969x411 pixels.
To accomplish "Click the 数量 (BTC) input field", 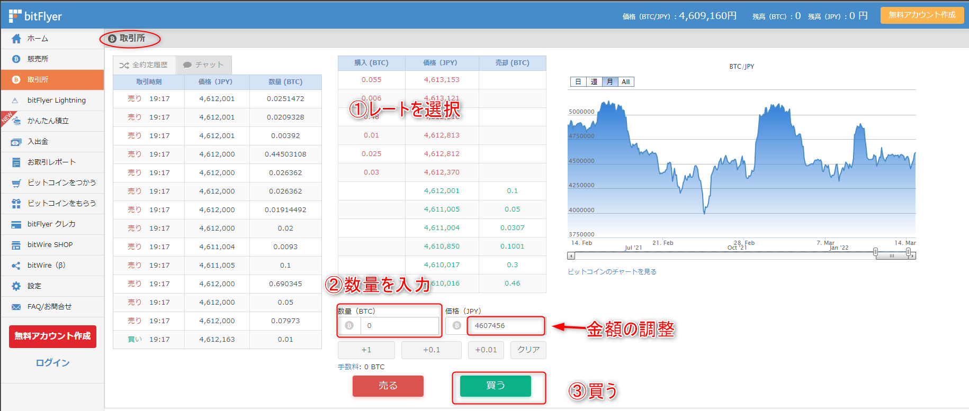I will point(400,326).
